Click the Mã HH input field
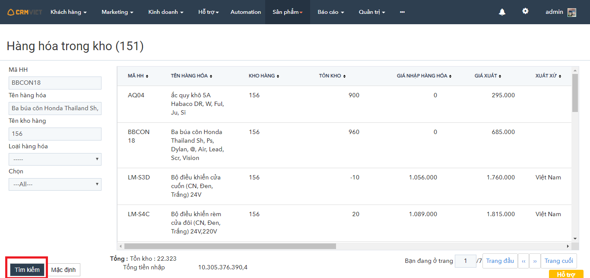The image size is (590, 278). click(55, 83)
